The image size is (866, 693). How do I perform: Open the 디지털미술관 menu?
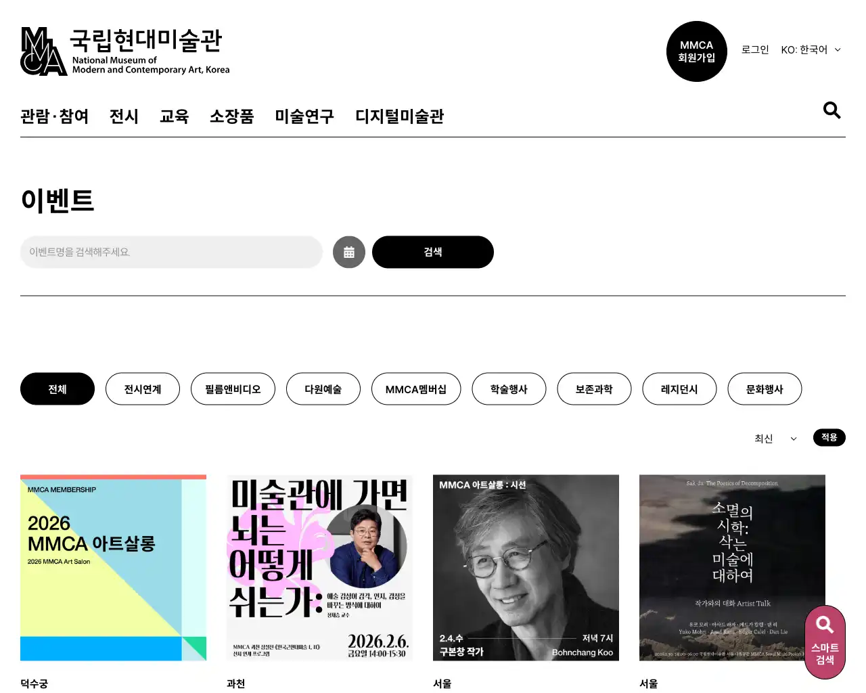400,116
